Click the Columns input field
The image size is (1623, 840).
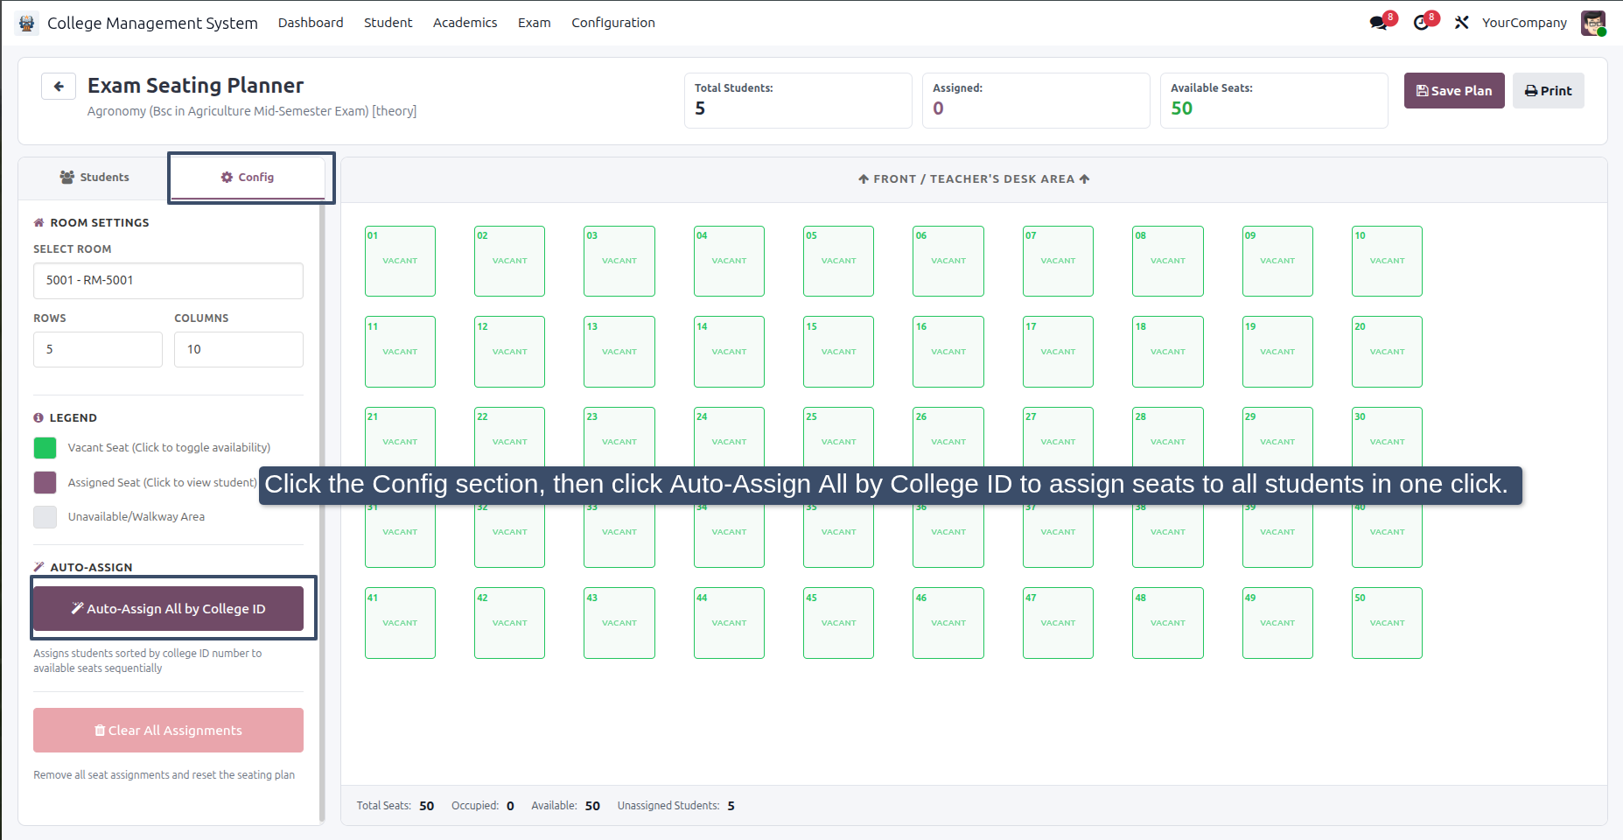click(x=239, y=349)
